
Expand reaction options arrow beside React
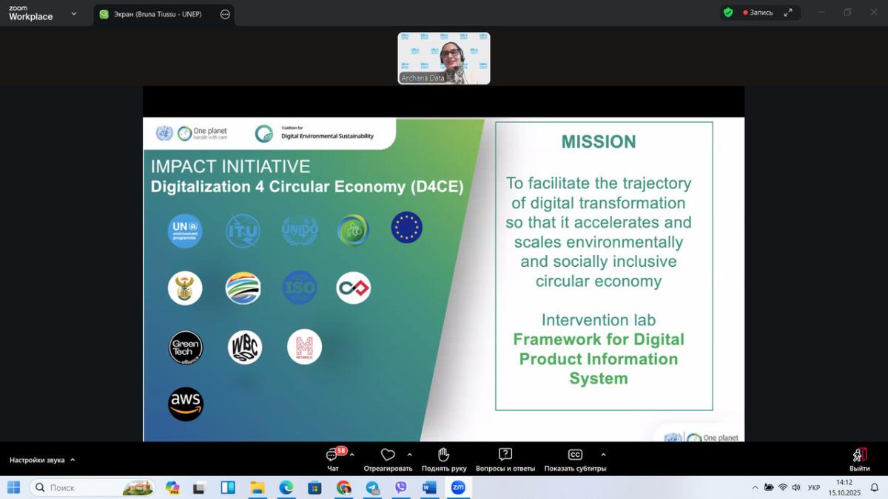coord(410,455)
